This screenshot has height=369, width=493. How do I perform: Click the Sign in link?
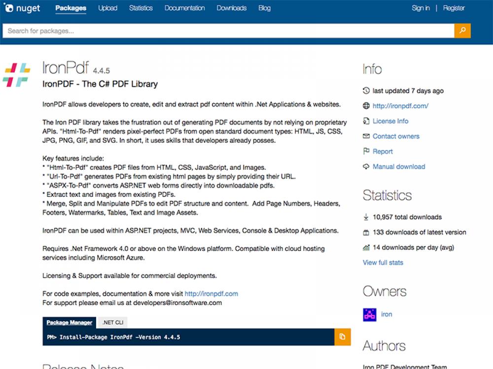(x=421, y=8)
